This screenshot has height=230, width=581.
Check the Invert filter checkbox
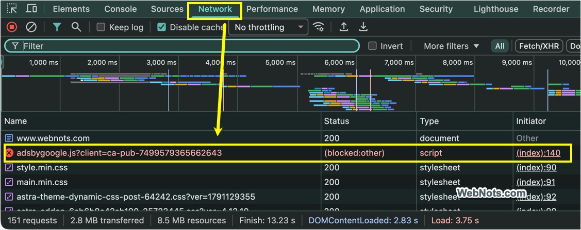point(373,46)
